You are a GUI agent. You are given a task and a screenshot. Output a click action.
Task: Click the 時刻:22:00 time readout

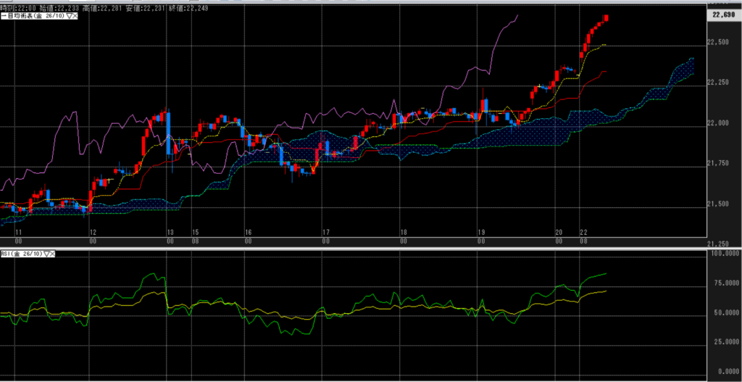17,6
